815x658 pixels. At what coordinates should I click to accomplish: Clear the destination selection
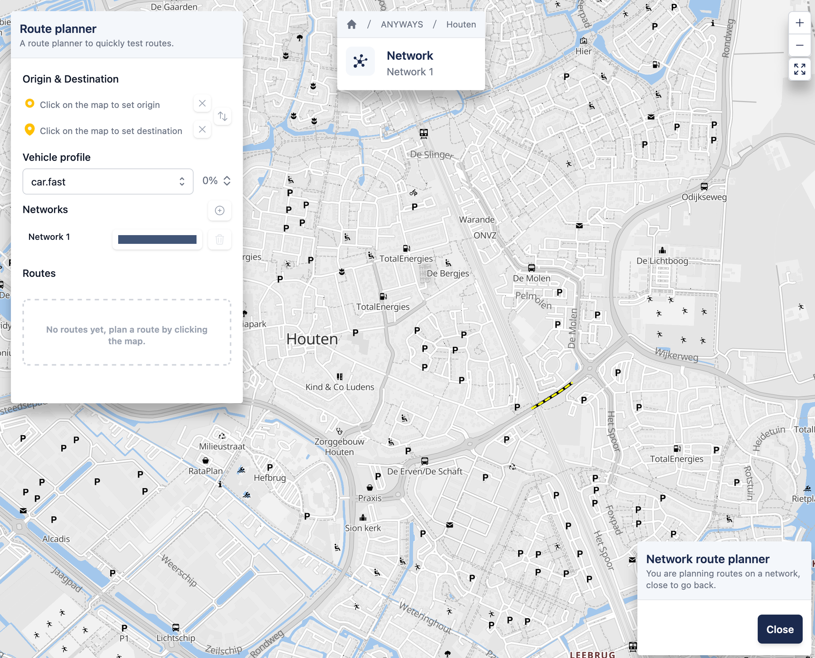click(202, 129)
